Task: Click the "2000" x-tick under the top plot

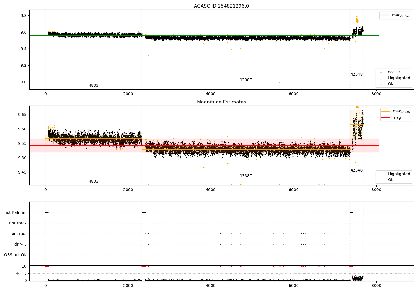Action: point(128,94)
